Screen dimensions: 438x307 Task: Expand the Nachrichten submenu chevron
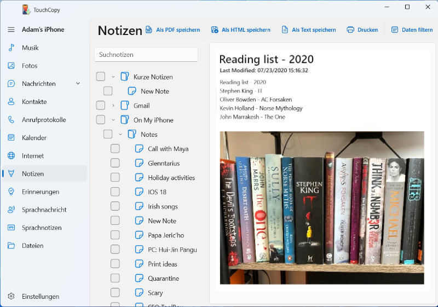coord(78,83)
